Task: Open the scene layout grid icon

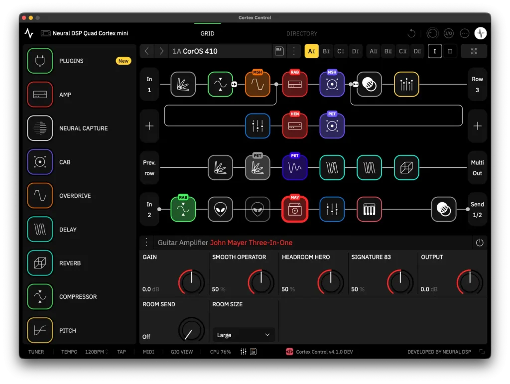Action: (x=474, y=51)
